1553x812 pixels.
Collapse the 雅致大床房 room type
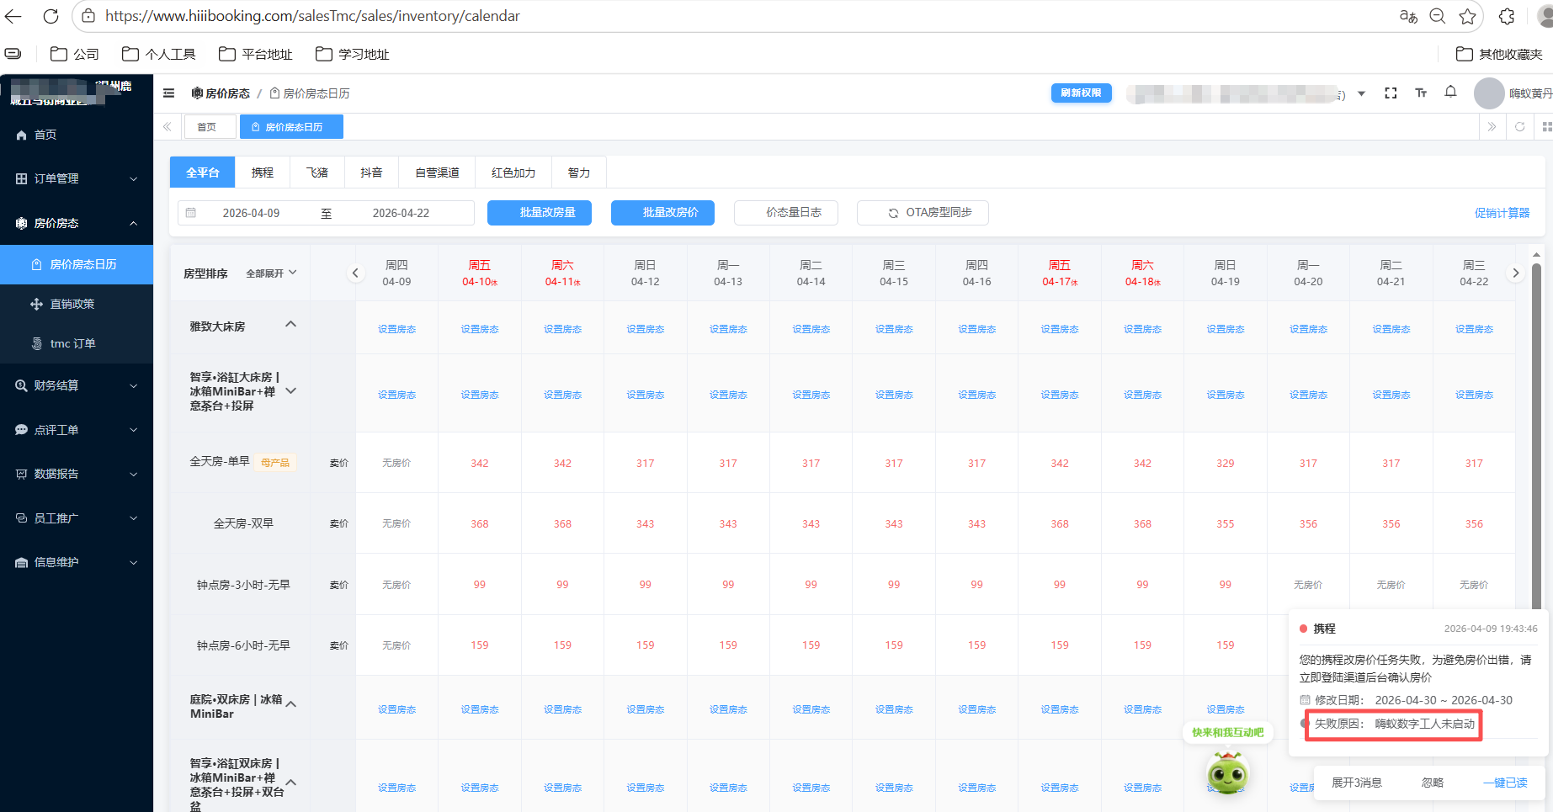click(x=290, y=325)
